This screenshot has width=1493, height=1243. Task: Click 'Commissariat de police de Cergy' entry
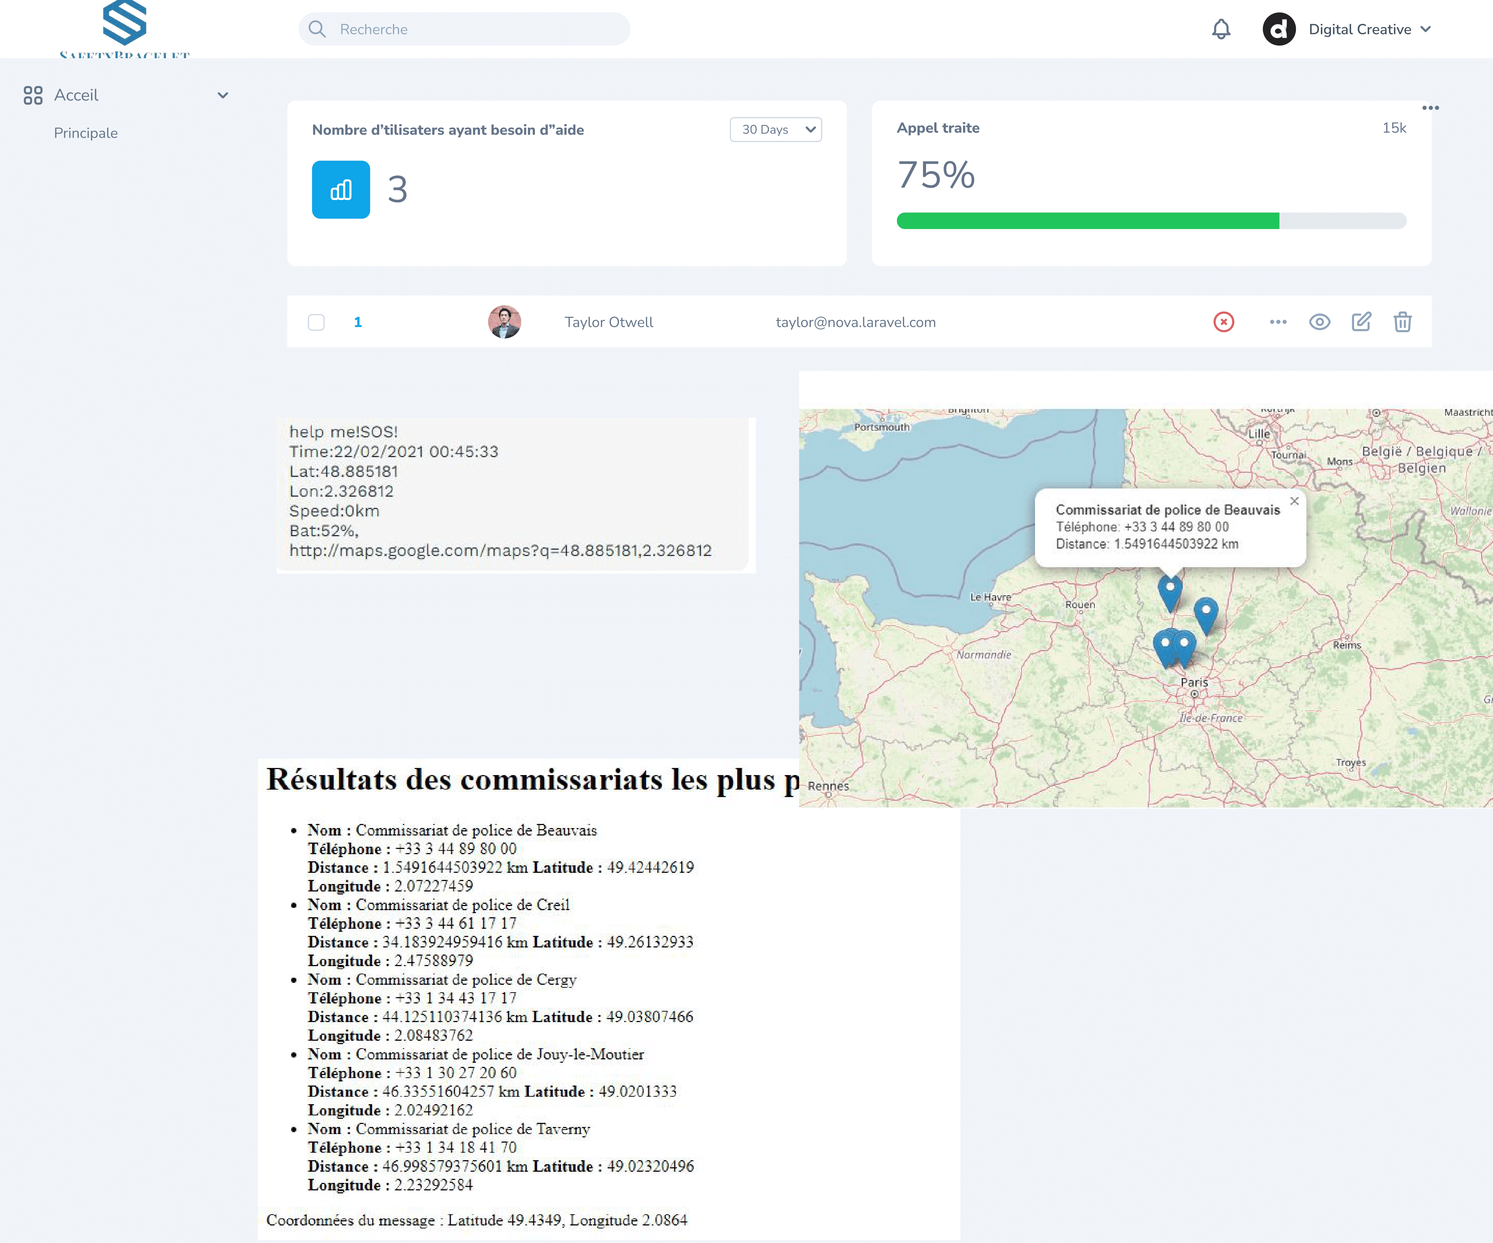466,979
